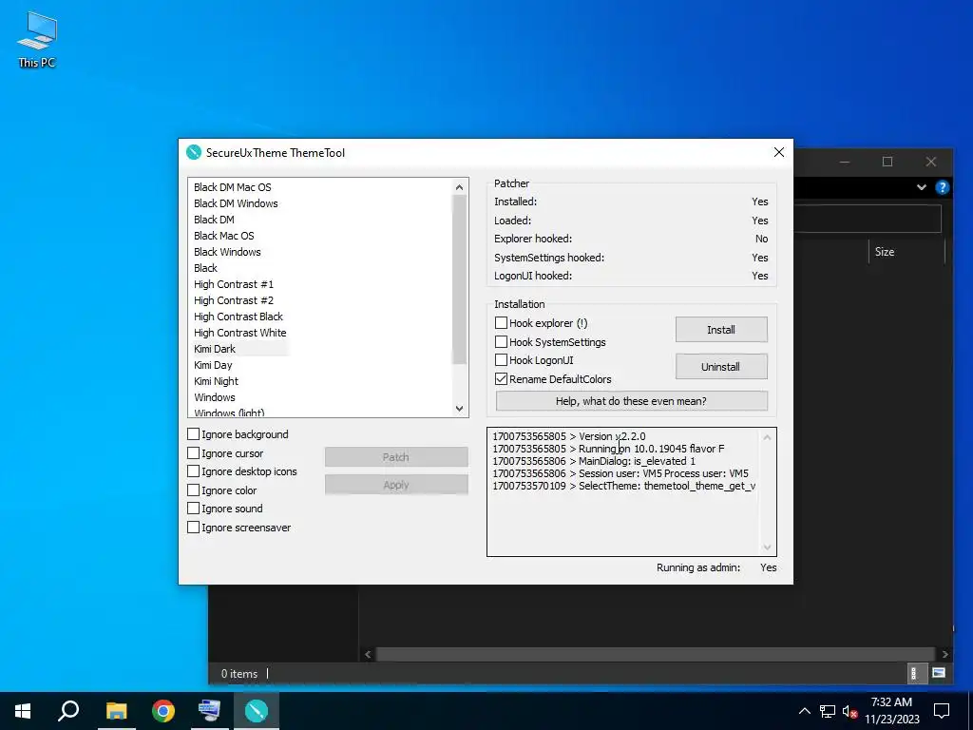Select the Black Mac OS theme
973x730 pixels.
(x=224, y=236)
